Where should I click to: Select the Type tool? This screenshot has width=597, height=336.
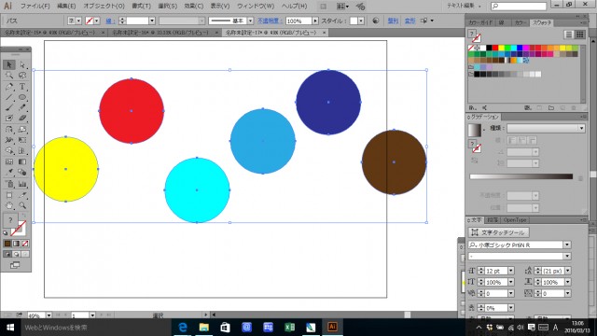22,87
